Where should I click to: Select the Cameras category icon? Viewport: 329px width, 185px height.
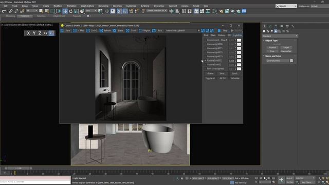(276, 31)
